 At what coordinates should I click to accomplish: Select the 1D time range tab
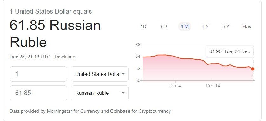click(143, 27)
